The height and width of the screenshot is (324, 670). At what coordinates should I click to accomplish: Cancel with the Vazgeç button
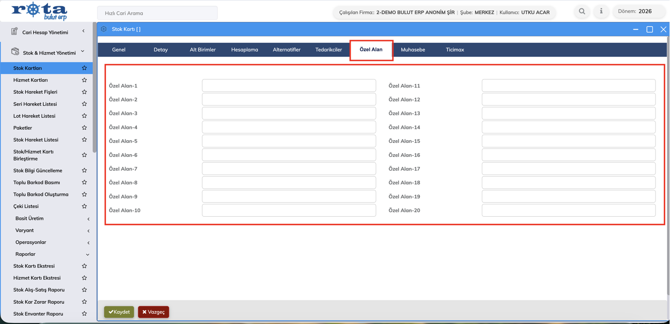point(154,312)
